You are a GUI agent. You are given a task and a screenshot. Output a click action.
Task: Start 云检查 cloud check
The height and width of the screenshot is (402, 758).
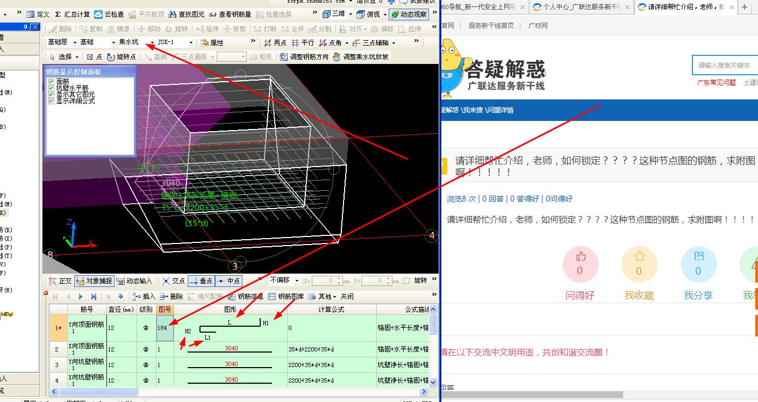coord(109,15)
